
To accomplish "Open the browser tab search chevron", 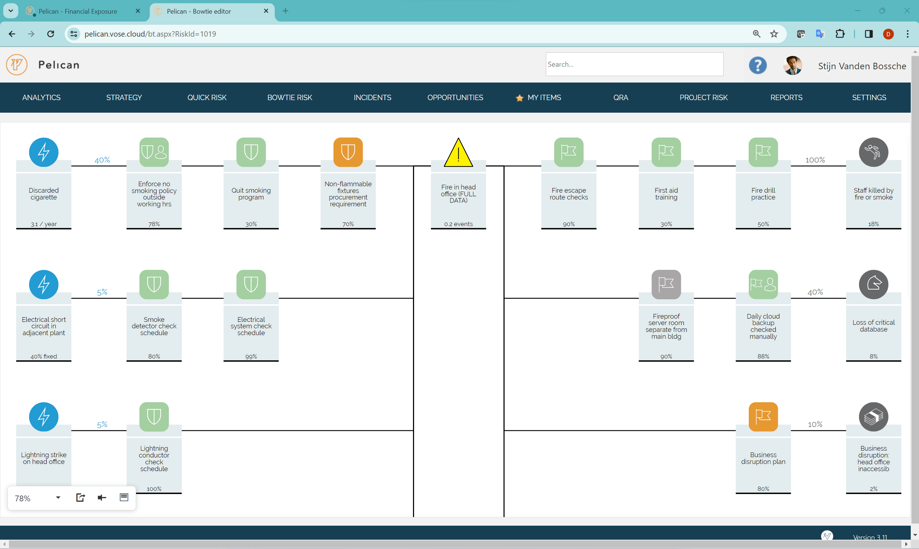I will click(x=10, y=11).
